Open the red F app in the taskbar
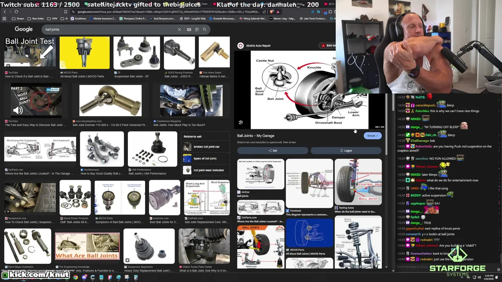 pyautogui.click(x=110, y=277)
